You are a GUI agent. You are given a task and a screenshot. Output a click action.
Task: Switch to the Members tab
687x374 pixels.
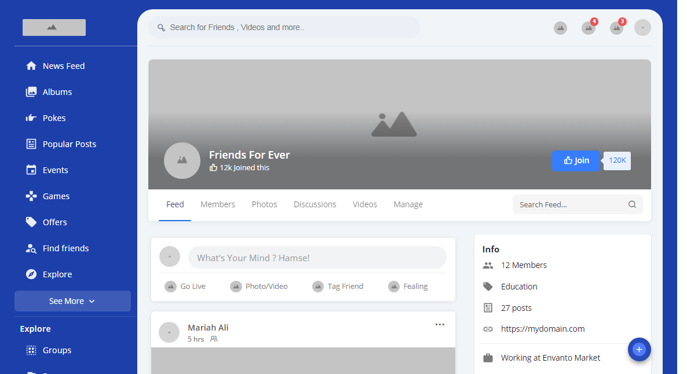pos(218,204)
